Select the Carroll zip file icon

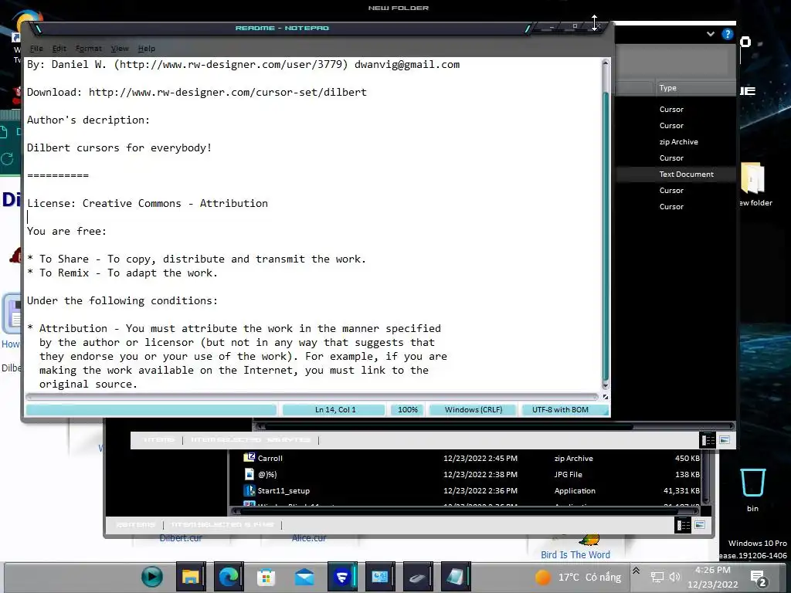coord(250,457)
